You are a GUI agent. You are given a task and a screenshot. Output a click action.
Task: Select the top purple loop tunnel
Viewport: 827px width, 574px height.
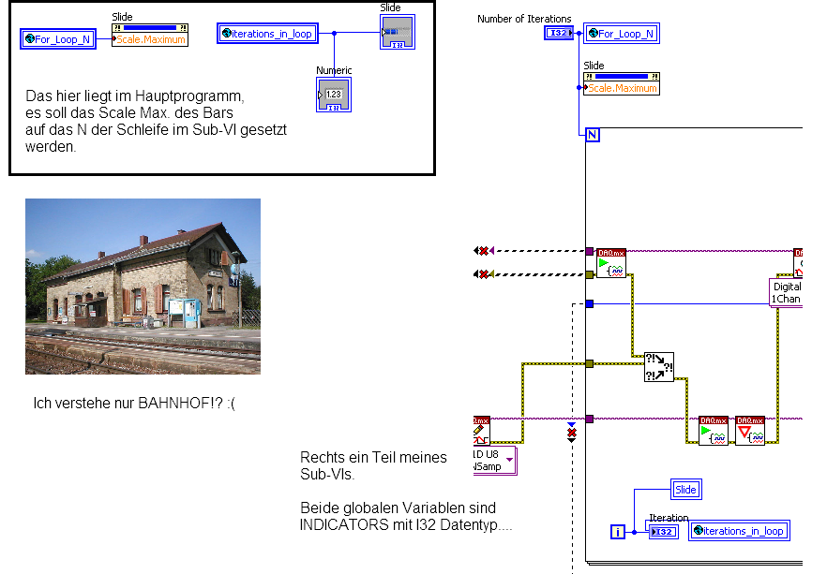click(x=590, y=251)
